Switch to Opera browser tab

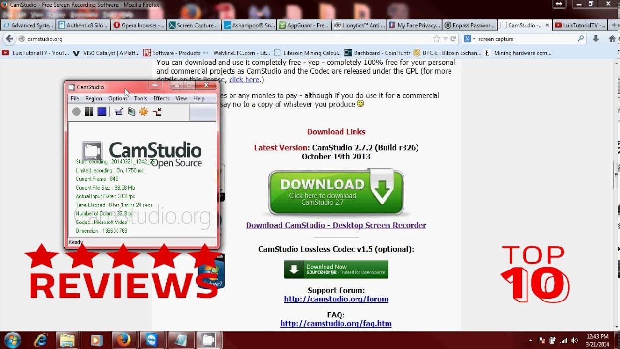point(139,25)
